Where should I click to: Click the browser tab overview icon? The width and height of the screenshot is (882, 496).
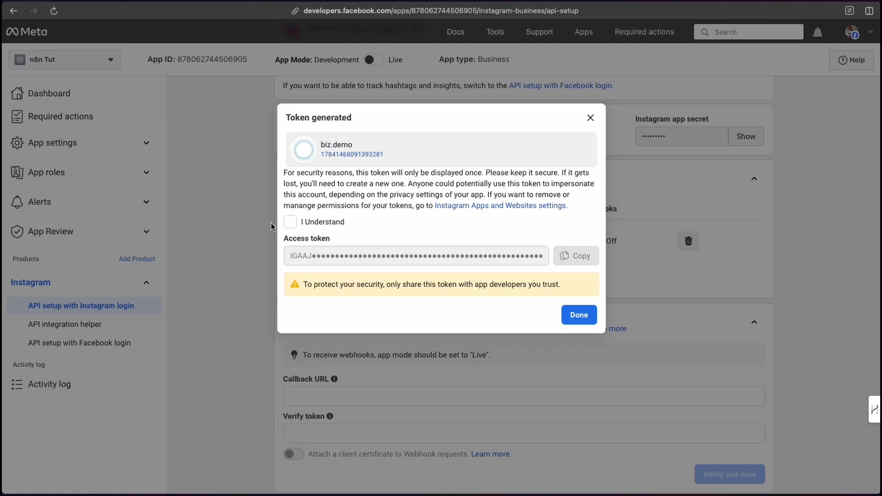849,11
